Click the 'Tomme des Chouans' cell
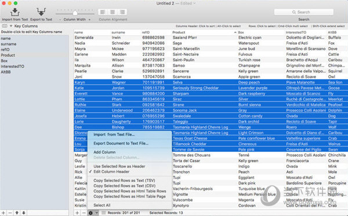This screenshot has height=216, width=348. point(191,155)
